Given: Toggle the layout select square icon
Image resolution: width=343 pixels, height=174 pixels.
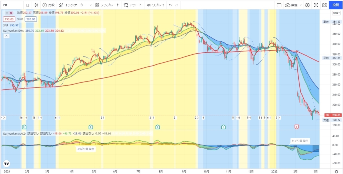Looking at the screenshot, I should (x=279, y=5).
